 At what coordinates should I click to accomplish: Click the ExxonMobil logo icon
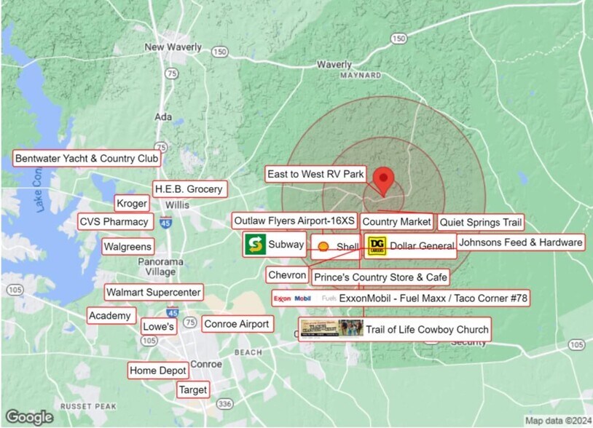292,298
